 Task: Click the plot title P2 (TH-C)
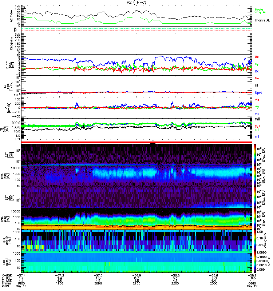(x=136, y=2)
